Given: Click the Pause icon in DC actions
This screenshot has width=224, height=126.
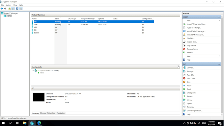Looking at the screenshot, I should (x=184, y=86).
